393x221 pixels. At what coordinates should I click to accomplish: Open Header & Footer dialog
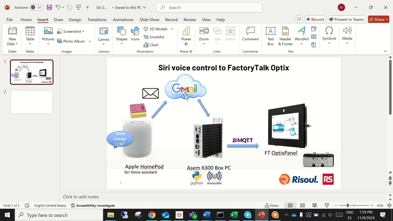pyautogui.click(x=285, y=36)
